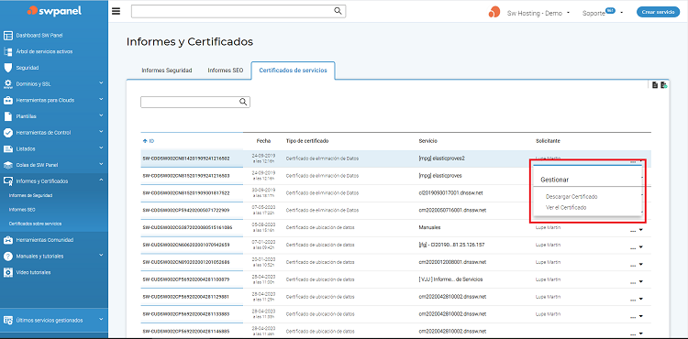Click the orange SW Hosting avatar
Screen dimensions: 688x339
click(494, 12)
